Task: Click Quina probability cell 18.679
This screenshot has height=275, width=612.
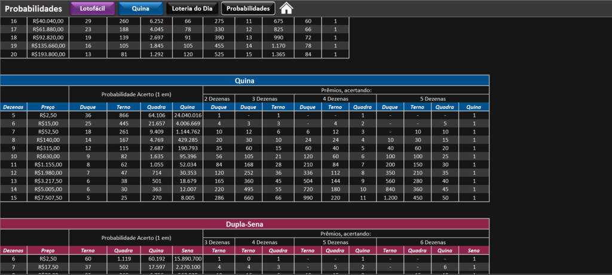Action: coord(188,181)
